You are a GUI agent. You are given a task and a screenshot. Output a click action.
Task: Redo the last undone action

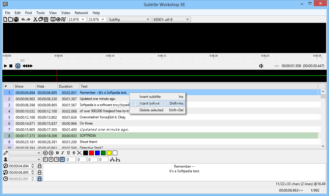[28, 20]
